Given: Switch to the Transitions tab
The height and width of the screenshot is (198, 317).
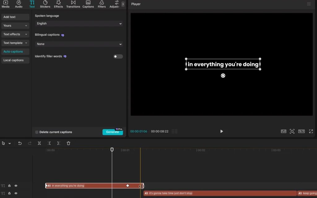Looking at the screenshot, I should [x=73, y=4].
